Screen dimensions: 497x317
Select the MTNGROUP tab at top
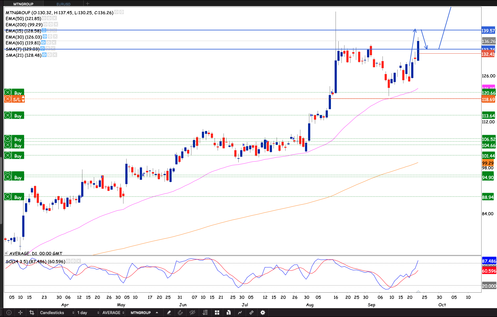pyautogui.click(x=23, y=4)
